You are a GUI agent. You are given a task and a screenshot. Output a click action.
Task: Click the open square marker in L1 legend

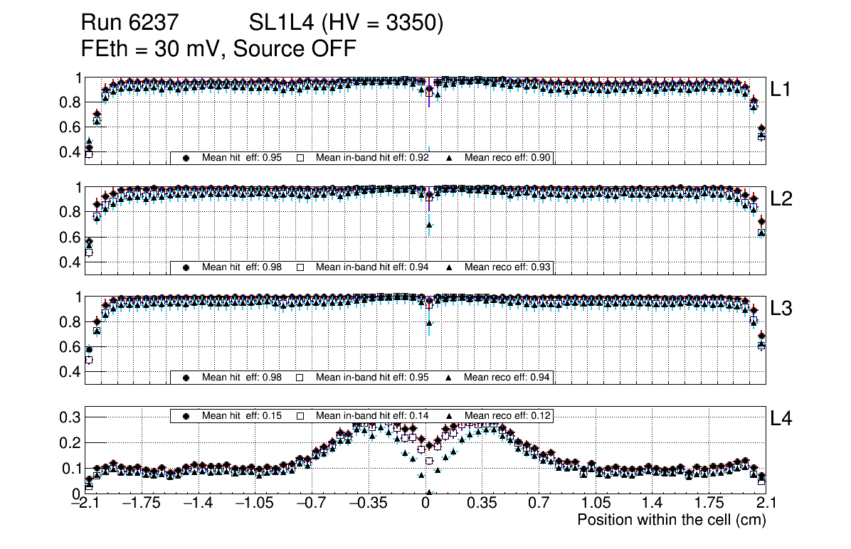tap(300, 158)
